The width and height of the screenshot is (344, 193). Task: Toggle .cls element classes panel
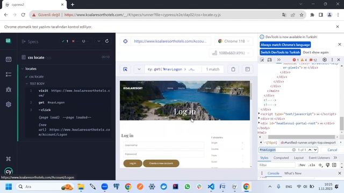[x=312, y=165]
